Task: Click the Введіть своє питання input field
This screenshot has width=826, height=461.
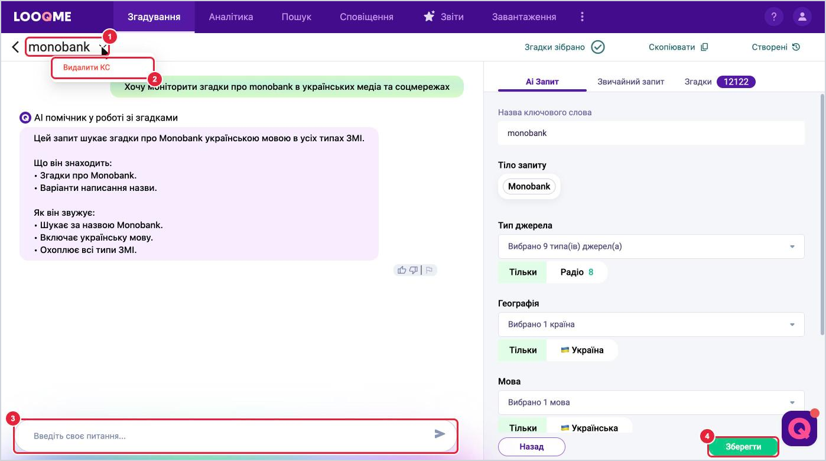Action: (x=230, y=436)
